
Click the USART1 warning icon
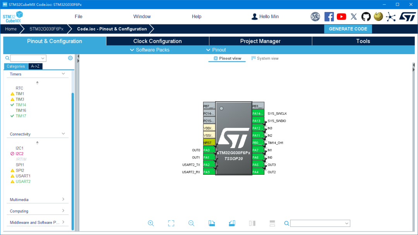point(12,176)
